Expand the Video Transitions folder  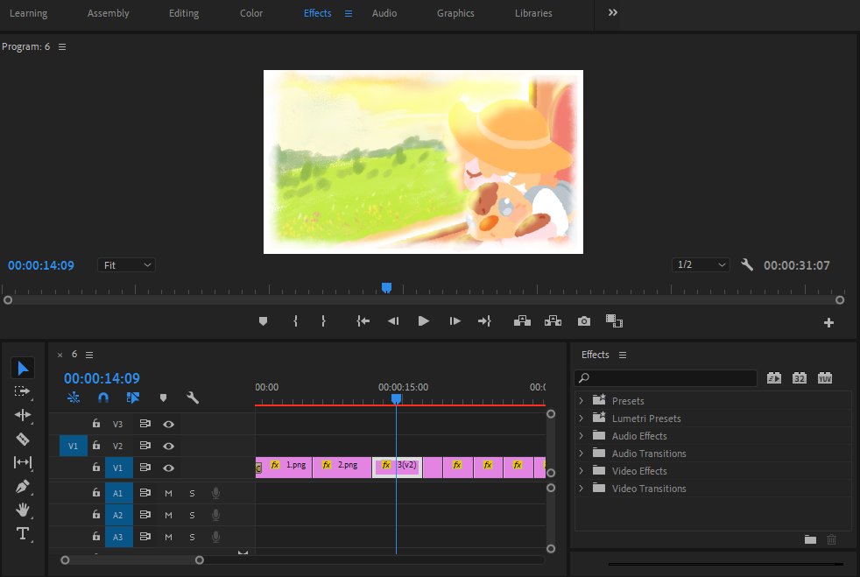(x=581, y=489)
